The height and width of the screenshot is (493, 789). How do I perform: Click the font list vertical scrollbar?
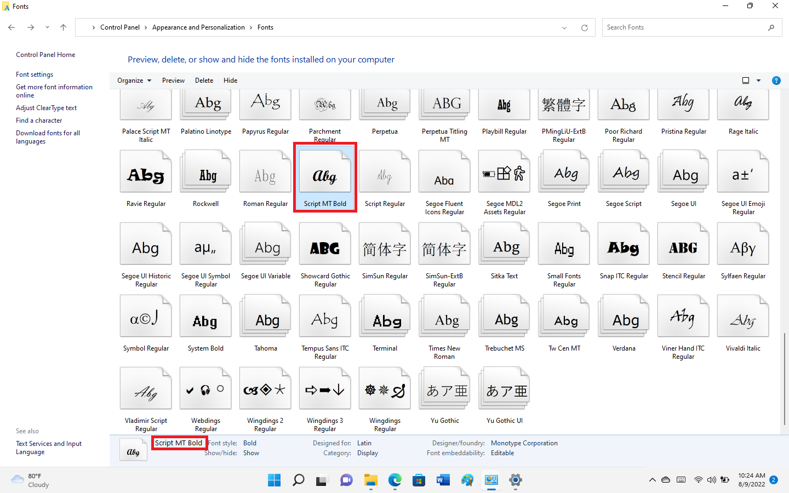[x=785, y=378]
